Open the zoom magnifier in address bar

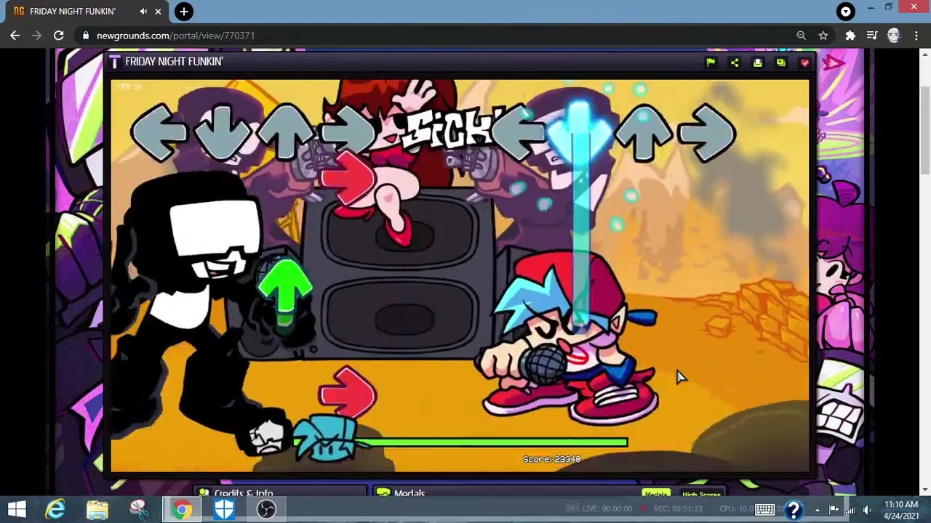click(801, 35)
